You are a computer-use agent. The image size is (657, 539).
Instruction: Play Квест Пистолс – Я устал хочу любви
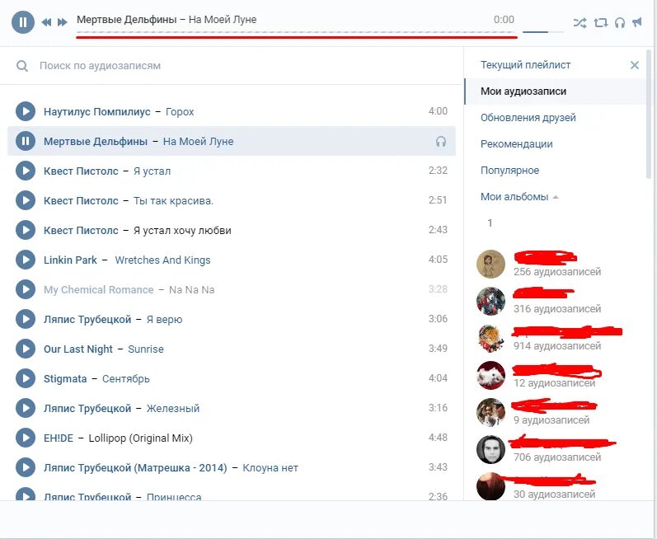tap(26, 230)
